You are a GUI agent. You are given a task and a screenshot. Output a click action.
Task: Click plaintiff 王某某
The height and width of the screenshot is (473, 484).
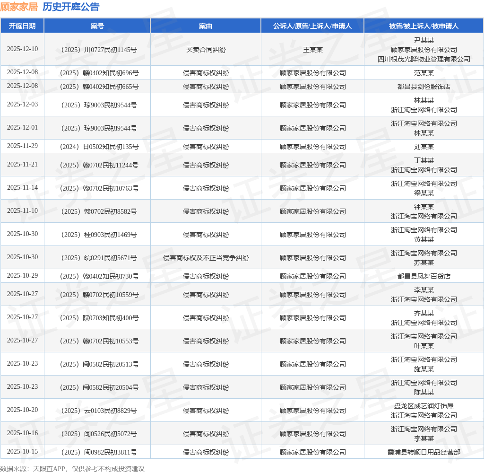coord(313,50)
